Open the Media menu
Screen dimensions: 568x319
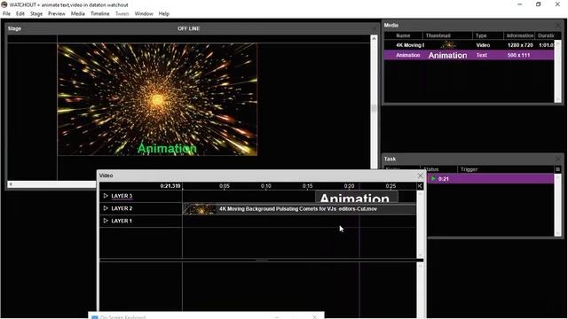(x=78, y=14)
